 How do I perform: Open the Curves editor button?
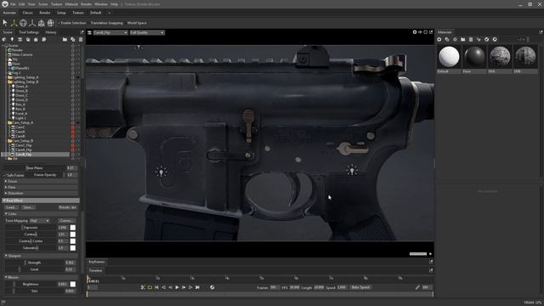[x=66, y=221]
